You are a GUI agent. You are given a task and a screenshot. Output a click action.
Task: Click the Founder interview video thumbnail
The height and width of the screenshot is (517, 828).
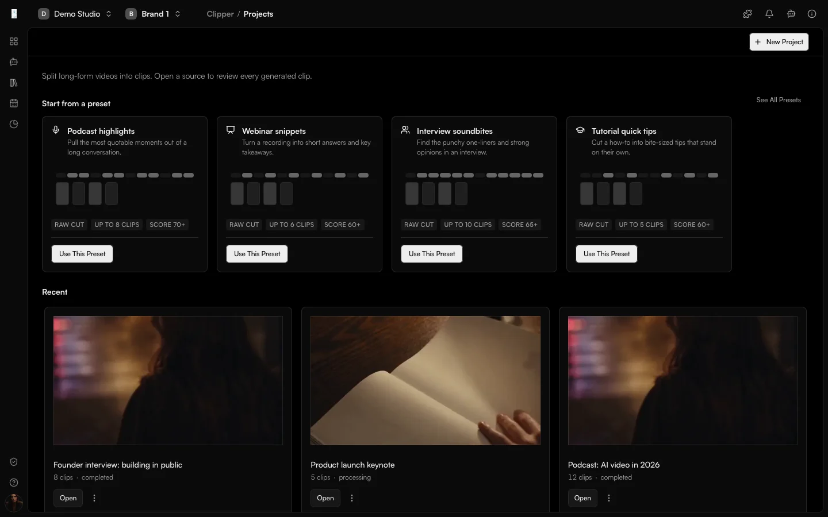click(168, 380)
